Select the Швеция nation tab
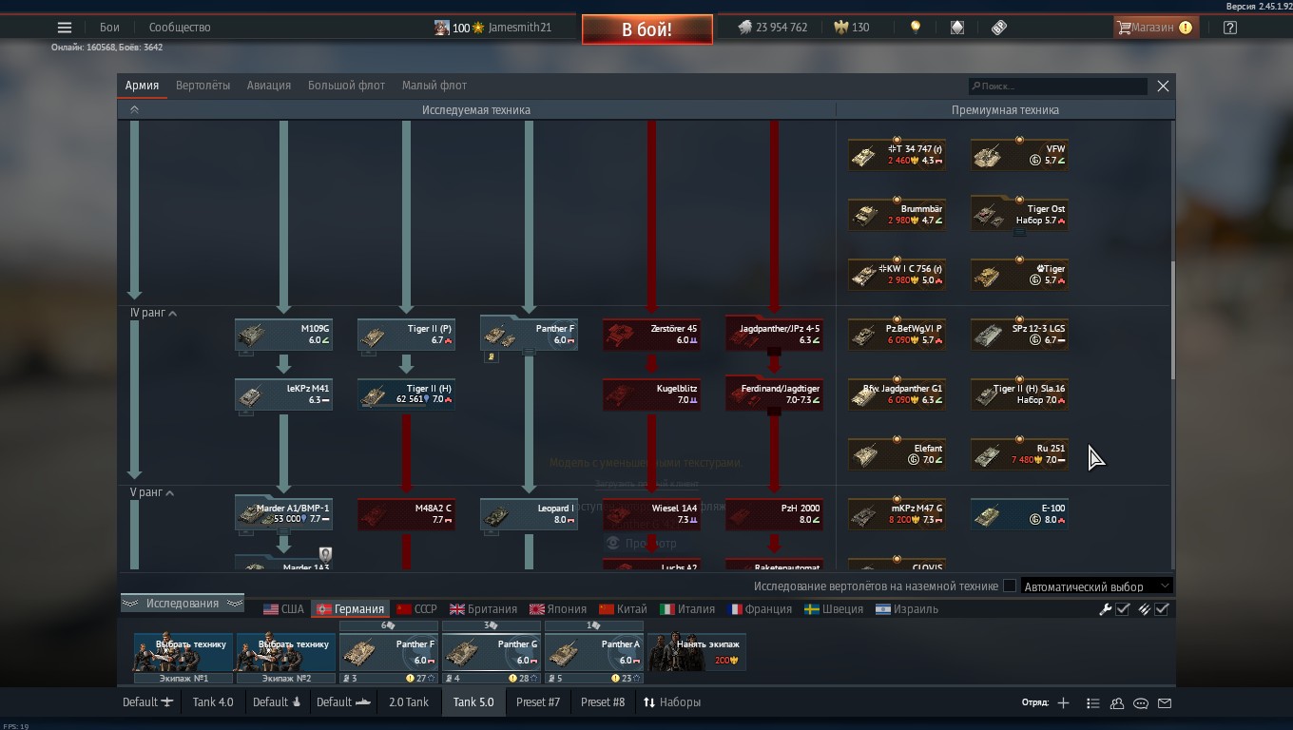This screenshot has width=1293, height=730. point(834,609)
